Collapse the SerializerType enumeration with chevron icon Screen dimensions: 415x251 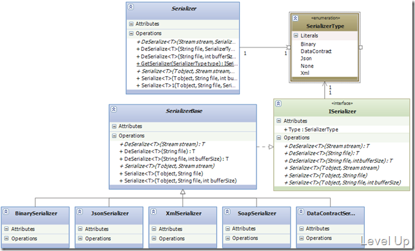[x=295, y=18]
